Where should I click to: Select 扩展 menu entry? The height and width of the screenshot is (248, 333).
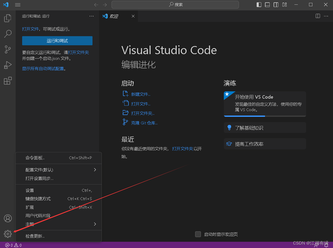point(59,207)
